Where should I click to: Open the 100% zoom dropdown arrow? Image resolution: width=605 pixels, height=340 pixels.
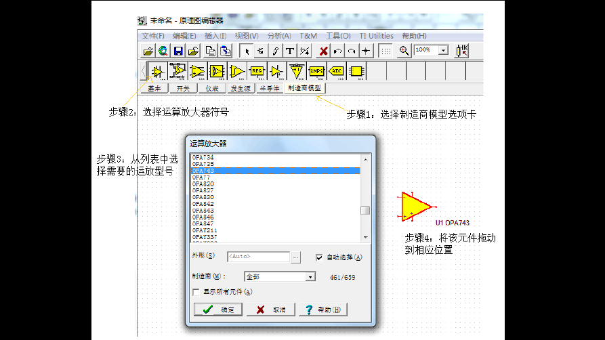point(443,50)
